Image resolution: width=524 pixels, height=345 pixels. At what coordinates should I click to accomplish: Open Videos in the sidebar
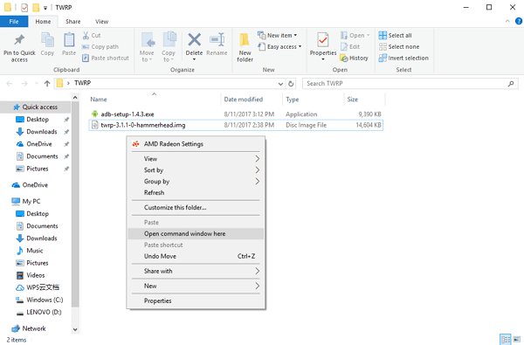pyautogui.click(x=31, y=275)
